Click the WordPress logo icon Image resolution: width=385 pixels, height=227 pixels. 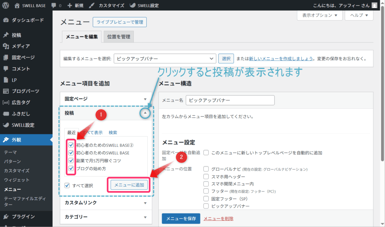[x=5, y=5]
